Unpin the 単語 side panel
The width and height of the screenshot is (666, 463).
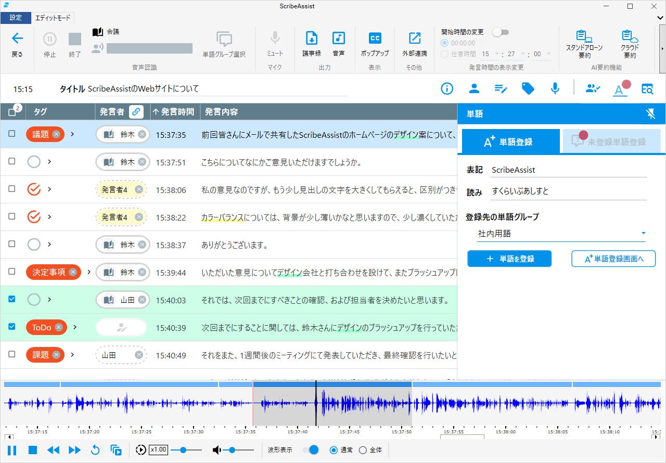pos(650,114)
